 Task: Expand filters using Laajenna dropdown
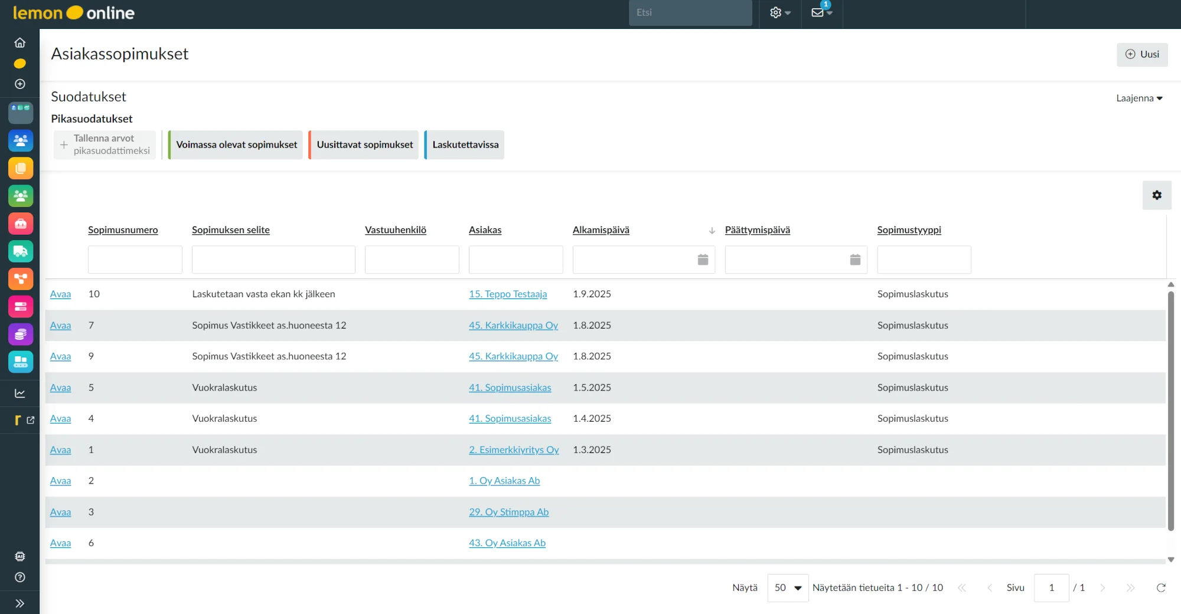pyautogui.click(x=1138, y=98)
